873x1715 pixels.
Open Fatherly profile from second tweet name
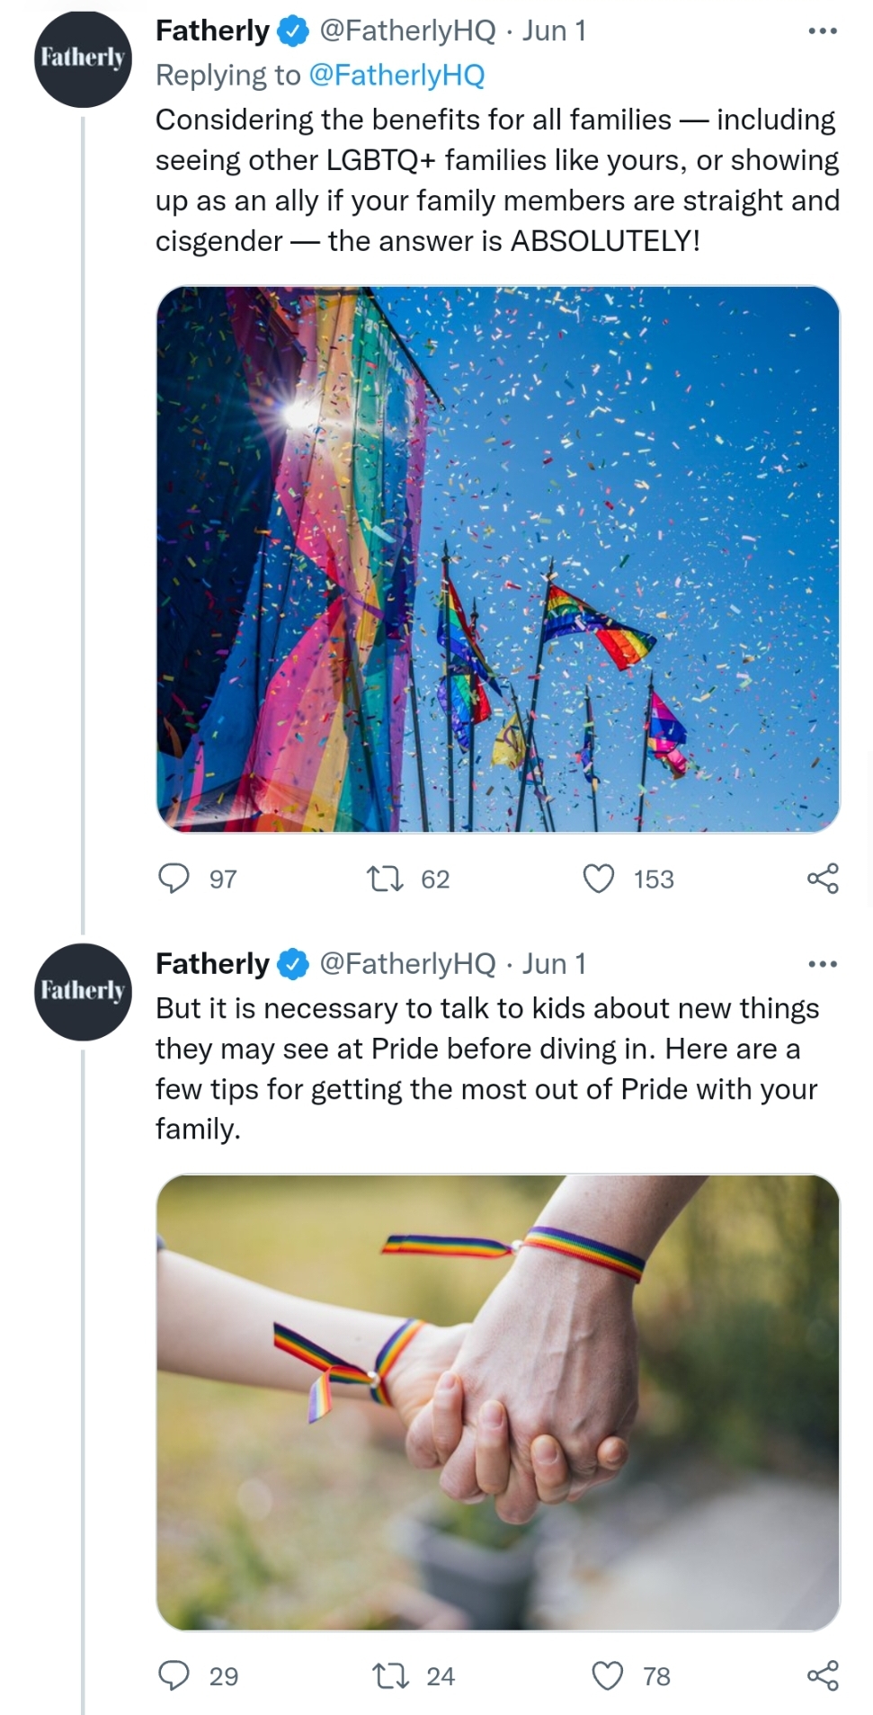(x=212, y=964)
